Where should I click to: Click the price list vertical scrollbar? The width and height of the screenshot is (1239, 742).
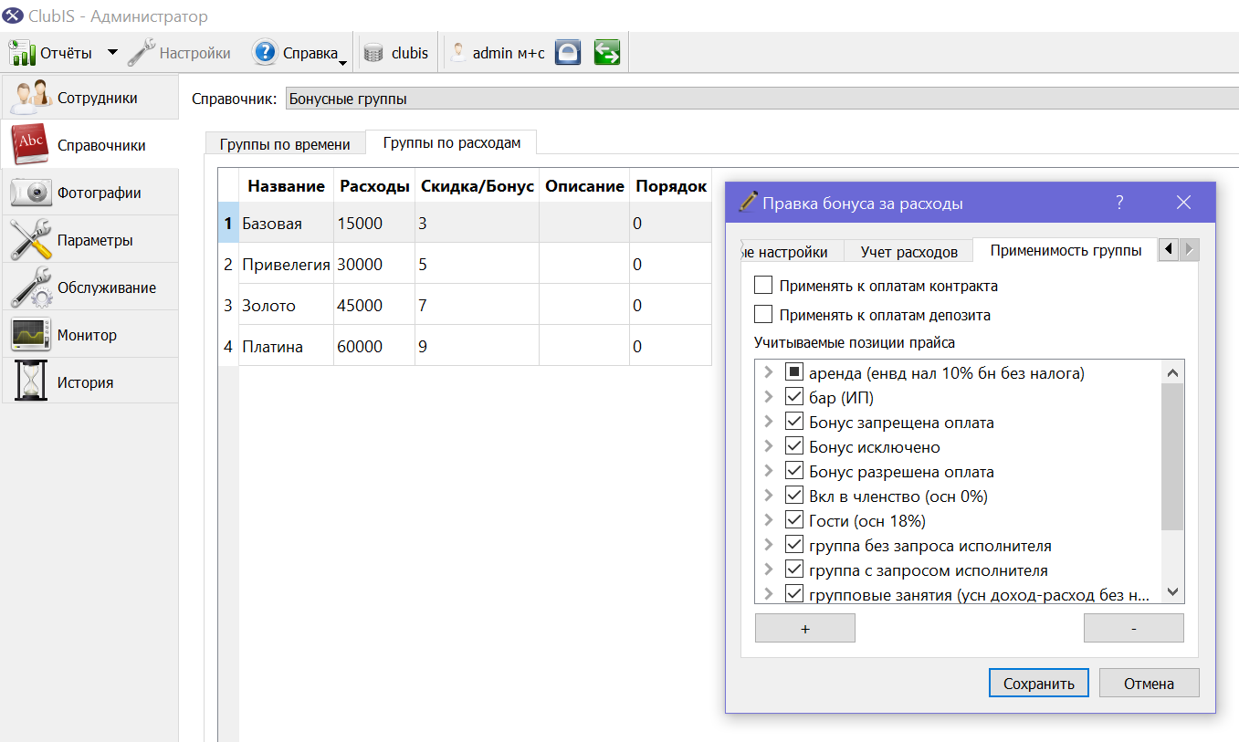(1173, 481)
